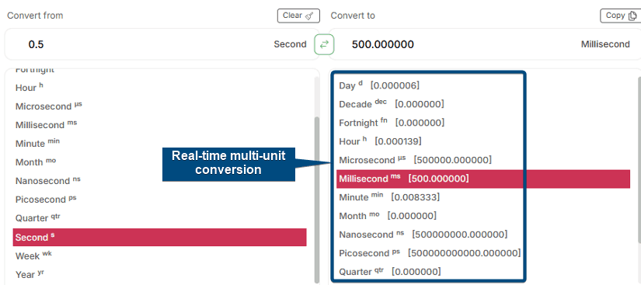
Task: Click the swap units arrows icon
Action: 324,44
